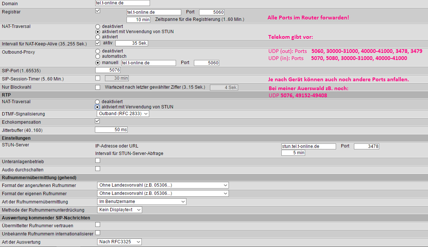Enable 'Übermittelter Rufnummer vertrauen' checkbox
The image size is (428, 247).
click(98, 225)
